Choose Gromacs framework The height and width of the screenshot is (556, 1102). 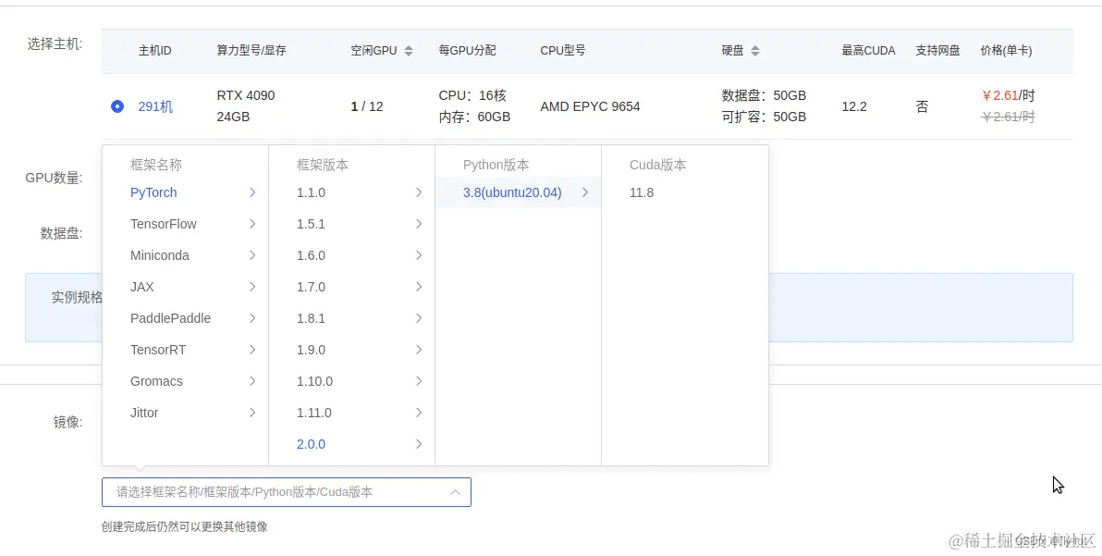(156, 381)
